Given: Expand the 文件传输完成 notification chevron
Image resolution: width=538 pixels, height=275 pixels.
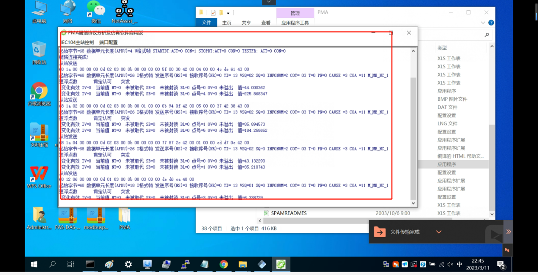Looking at the screenshot, I should click(x=439, y=232).
